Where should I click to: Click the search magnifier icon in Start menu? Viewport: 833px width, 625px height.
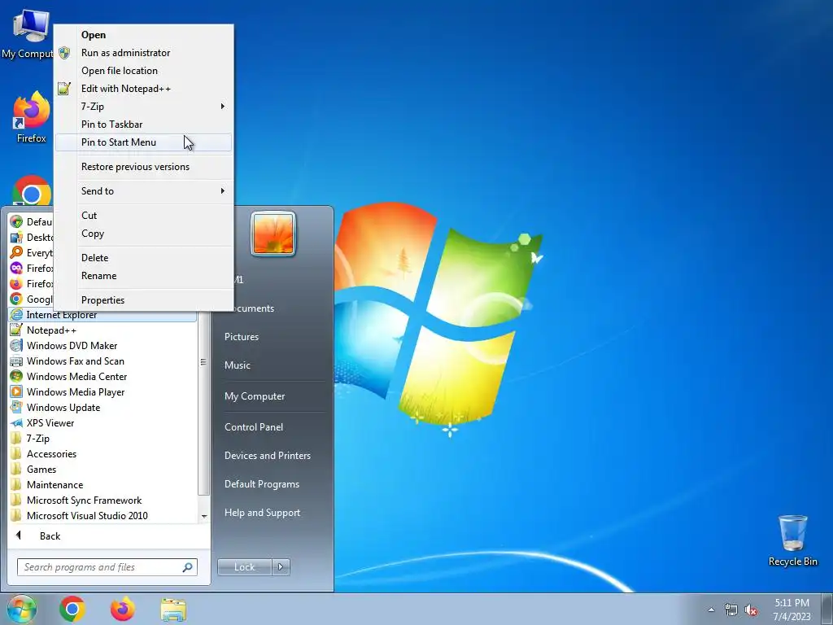187,567
